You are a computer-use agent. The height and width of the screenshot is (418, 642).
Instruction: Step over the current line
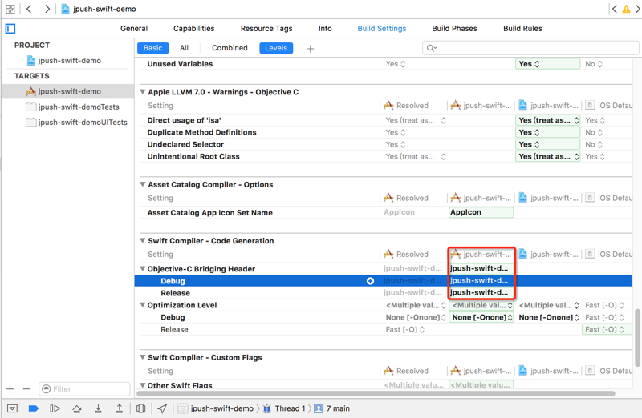point(76,408)
